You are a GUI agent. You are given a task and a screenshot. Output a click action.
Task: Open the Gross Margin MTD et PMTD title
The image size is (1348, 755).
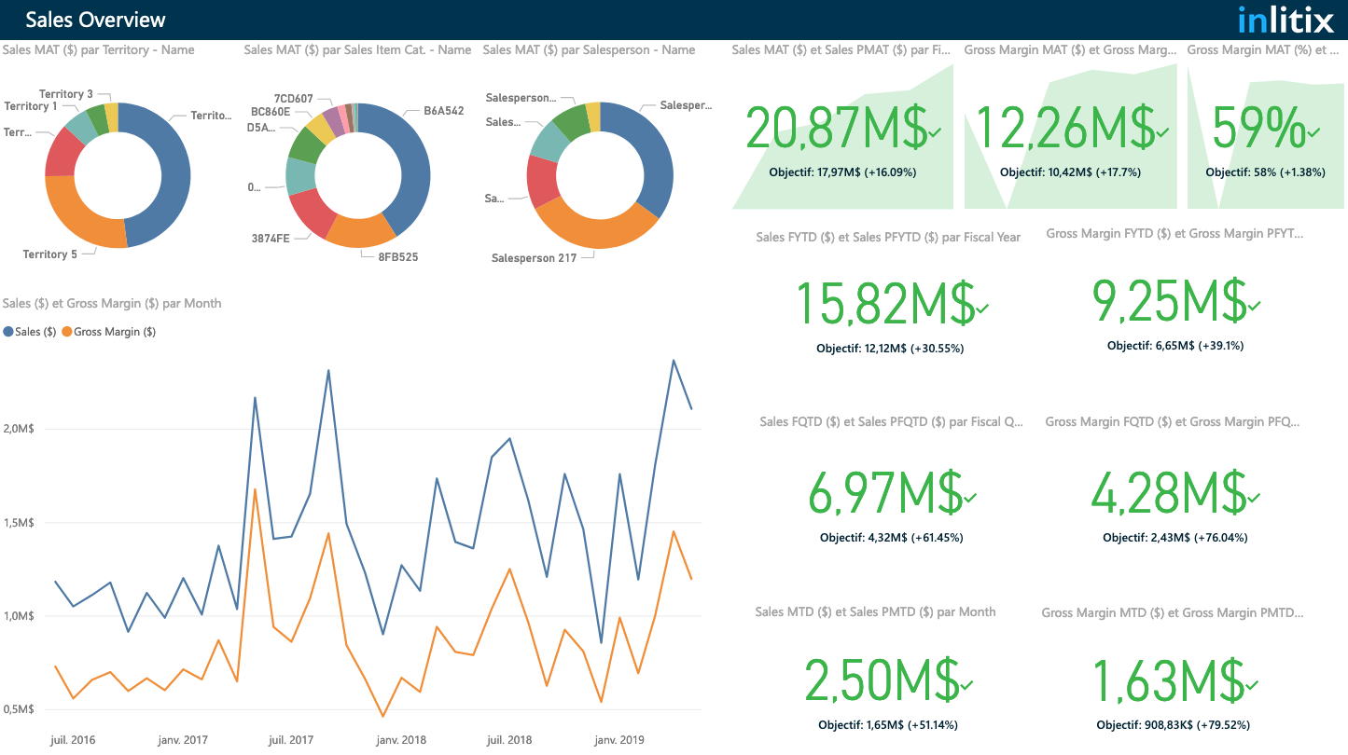[x=1173, y=612]
